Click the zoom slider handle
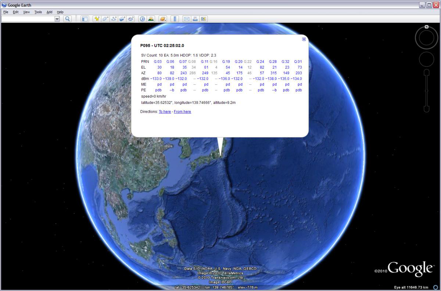Viewport: 441px width, 291px height. tap(427, 90)
